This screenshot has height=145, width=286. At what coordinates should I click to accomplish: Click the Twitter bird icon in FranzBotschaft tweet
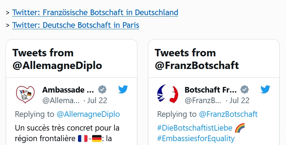[265, 89]
